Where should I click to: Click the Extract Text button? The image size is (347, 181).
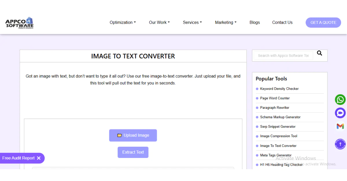tap(133, 152)
